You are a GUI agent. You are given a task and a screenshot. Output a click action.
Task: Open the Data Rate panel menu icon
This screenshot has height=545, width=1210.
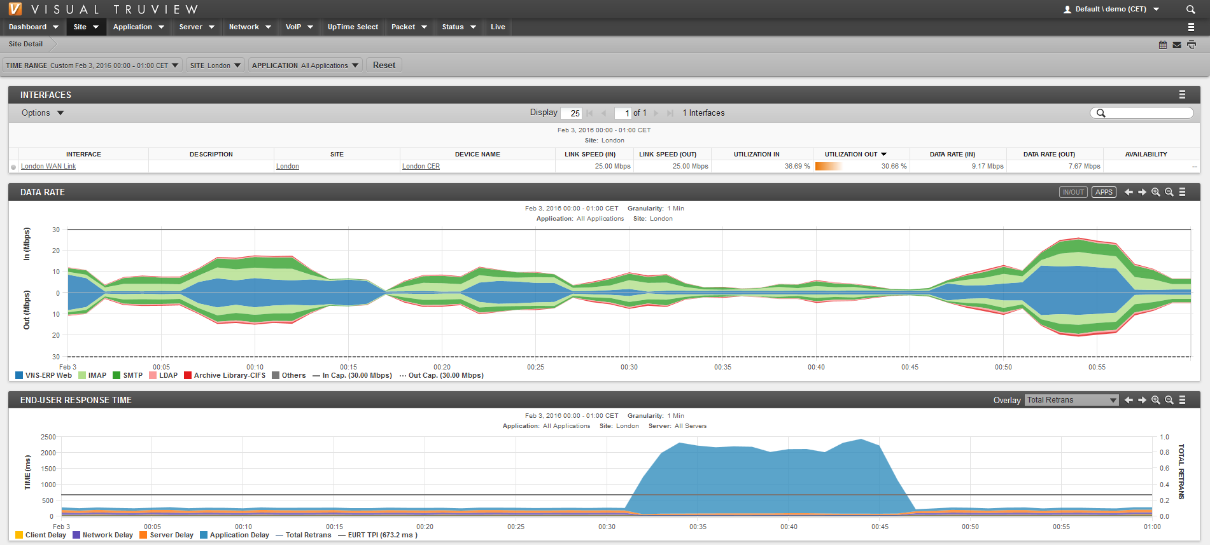coord(1182,192)
